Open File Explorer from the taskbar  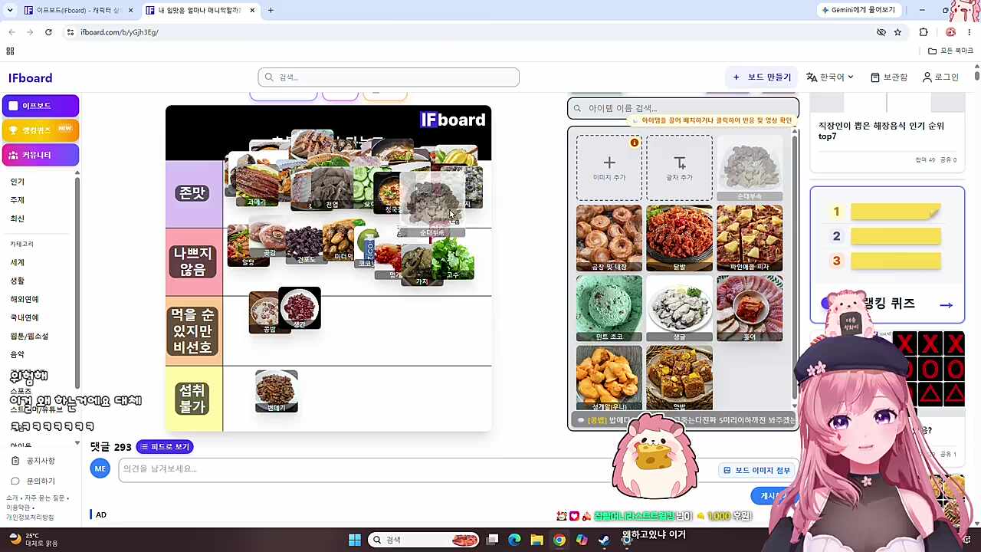[x=536, y=540]
